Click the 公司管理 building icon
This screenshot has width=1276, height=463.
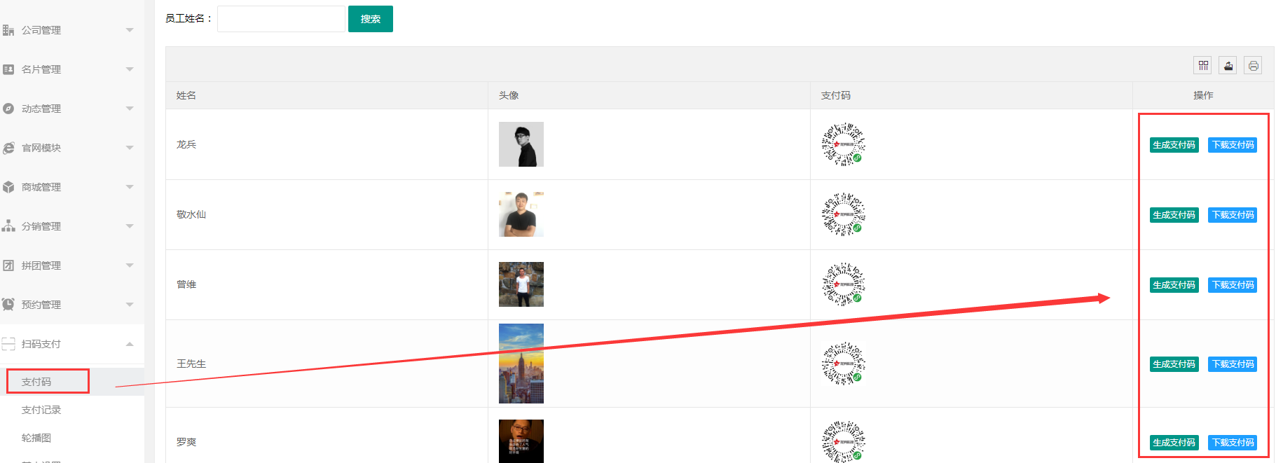(8, 30)
